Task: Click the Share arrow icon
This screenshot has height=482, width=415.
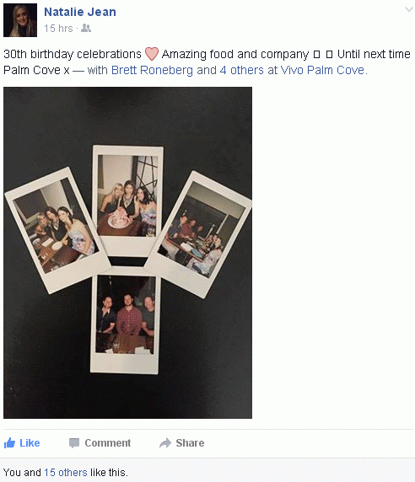Action: (165, 443)
